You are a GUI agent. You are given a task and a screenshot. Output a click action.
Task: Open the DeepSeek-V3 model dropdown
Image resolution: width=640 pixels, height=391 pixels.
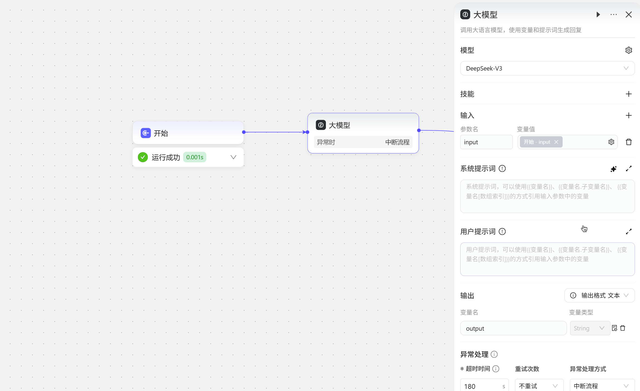click(547, 68)
